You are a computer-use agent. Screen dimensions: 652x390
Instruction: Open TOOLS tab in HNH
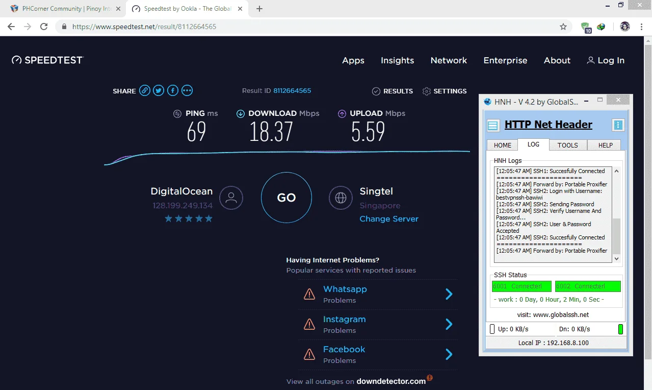tap(567, 145)
